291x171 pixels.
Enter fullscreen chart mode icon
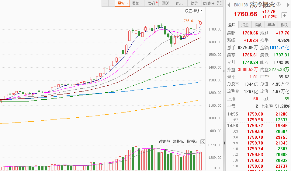click(219, 3)
